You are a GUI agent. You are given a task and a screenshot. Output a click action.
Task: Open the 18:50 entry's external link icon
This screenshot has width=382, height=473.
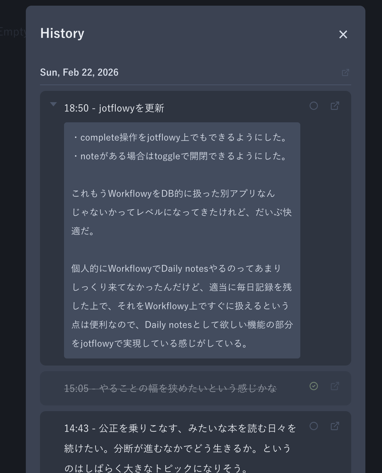335,106
